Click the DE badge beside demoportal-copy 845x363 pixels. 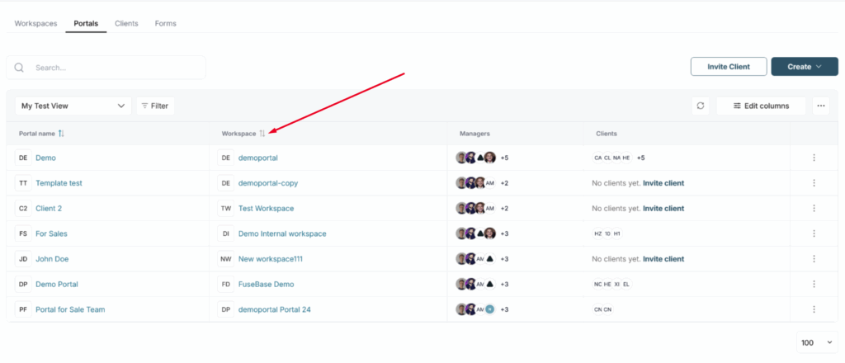(225, 183)
